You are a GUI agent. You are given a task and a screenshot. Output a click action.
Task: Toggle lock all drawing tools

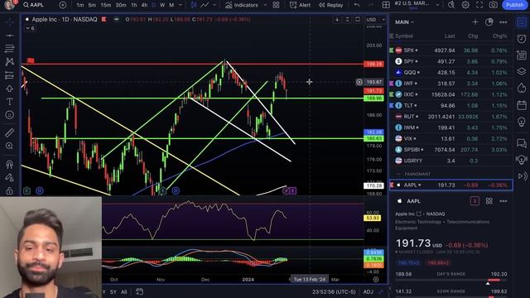coord(9,190)
